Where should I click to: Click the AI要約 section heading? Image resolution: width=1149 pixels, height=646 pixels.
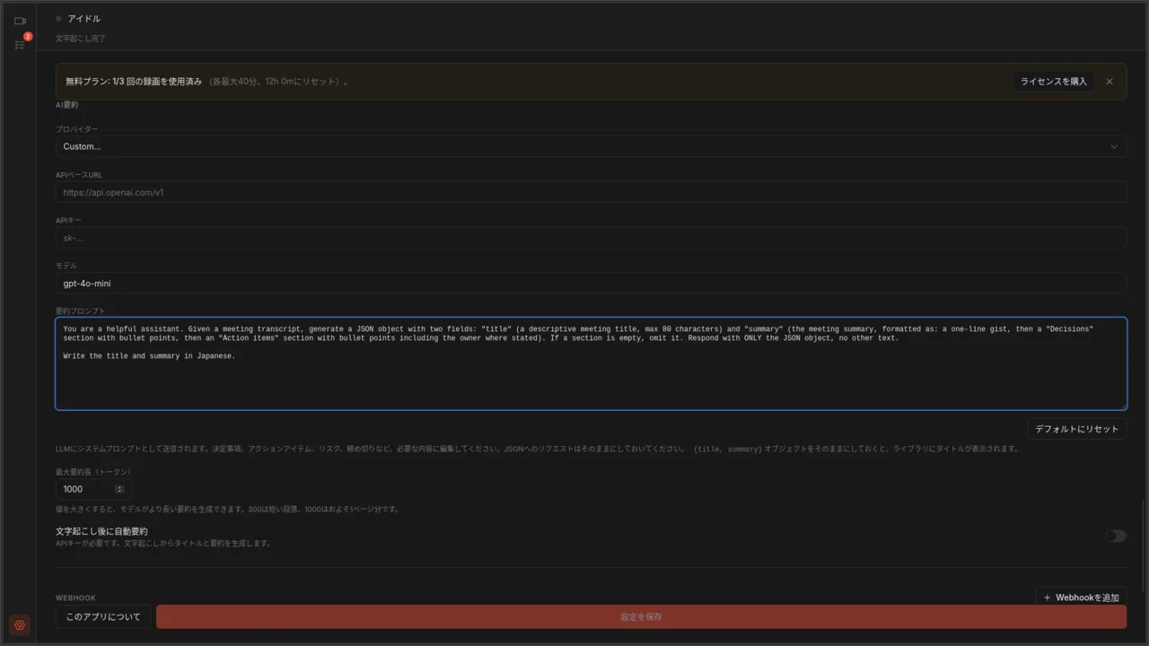[67, 105]
